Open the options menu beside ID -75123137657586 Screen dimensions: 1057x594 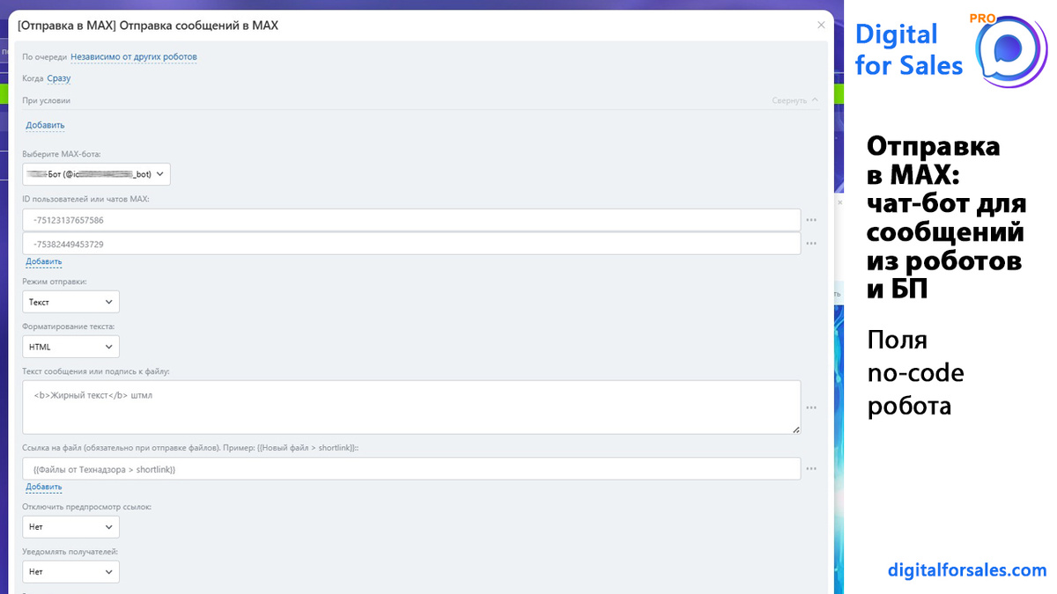[811, 220]
